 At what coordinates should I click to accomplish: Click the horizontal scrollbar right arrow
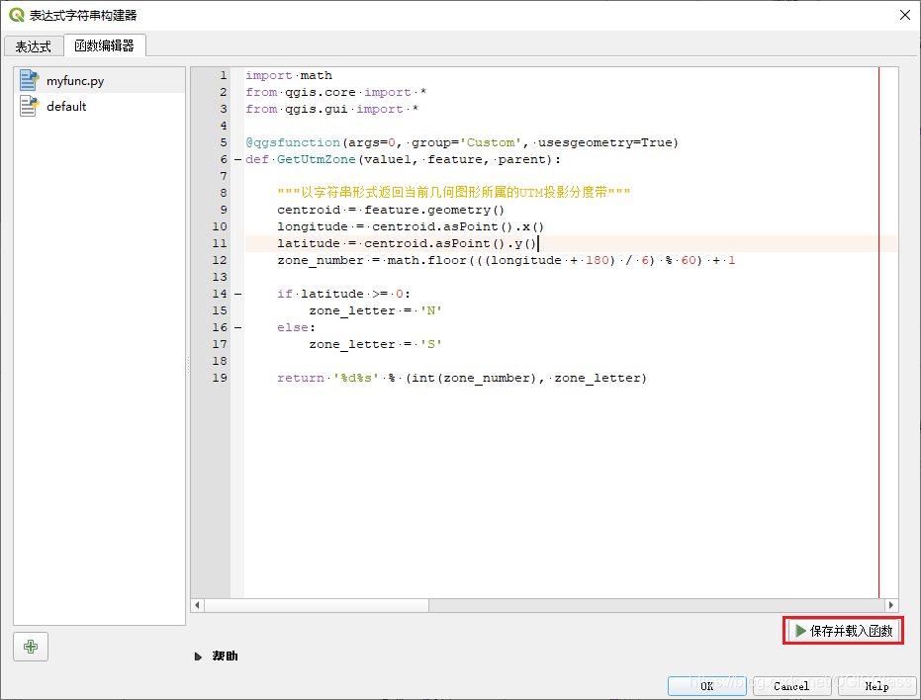pos(891,605)
